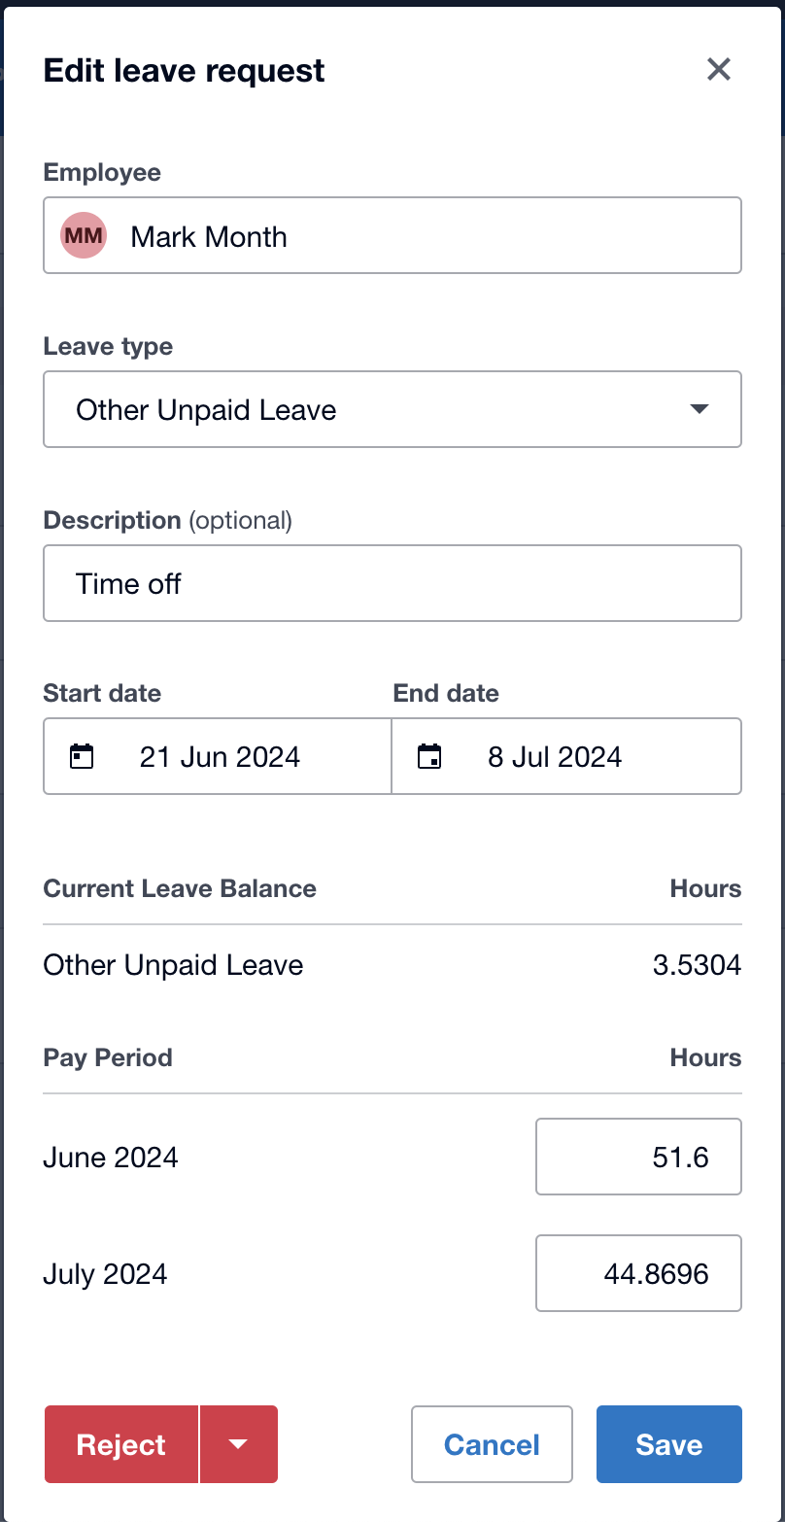Click the 8 Jul 2024 end date
The width and height of the screenshot is (785, 1522).
[555, 757]
